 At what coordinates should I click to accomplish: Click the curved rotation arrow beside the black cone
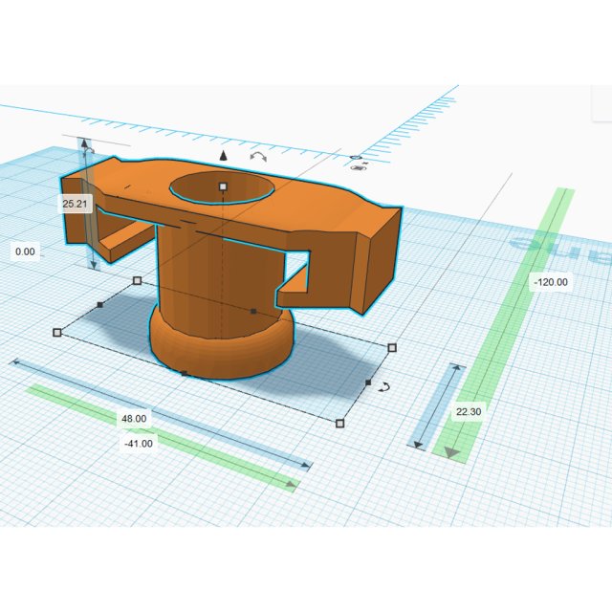[x=258, y=157]
